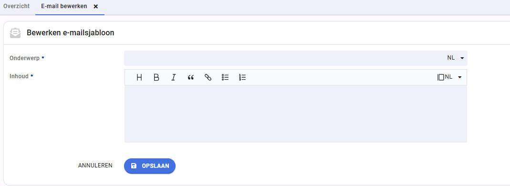Toggle italic formatting in the content editor
The image size is (510, 186).
(174, 77)
